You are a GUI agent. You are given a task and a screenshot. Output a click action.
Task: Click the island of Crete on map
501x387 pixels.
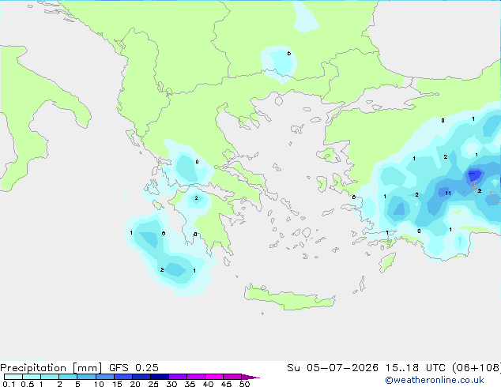289,298
